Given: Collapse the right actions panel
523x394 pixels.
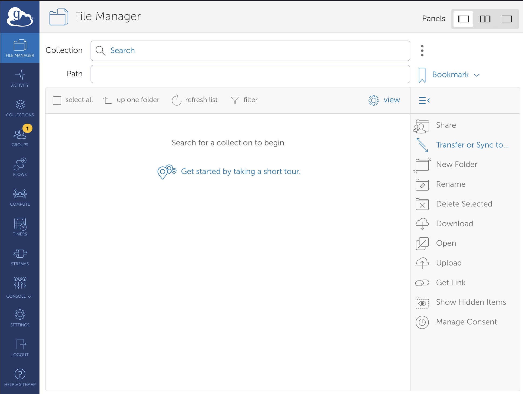Looking at the screenshot, I should point(424,100).
